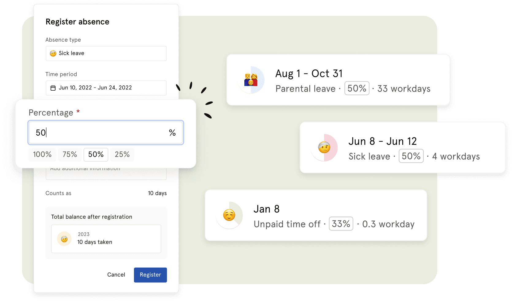Click the Parental leave family icon
This screenshot has width=512, height=301.
(x=251, y=80)
